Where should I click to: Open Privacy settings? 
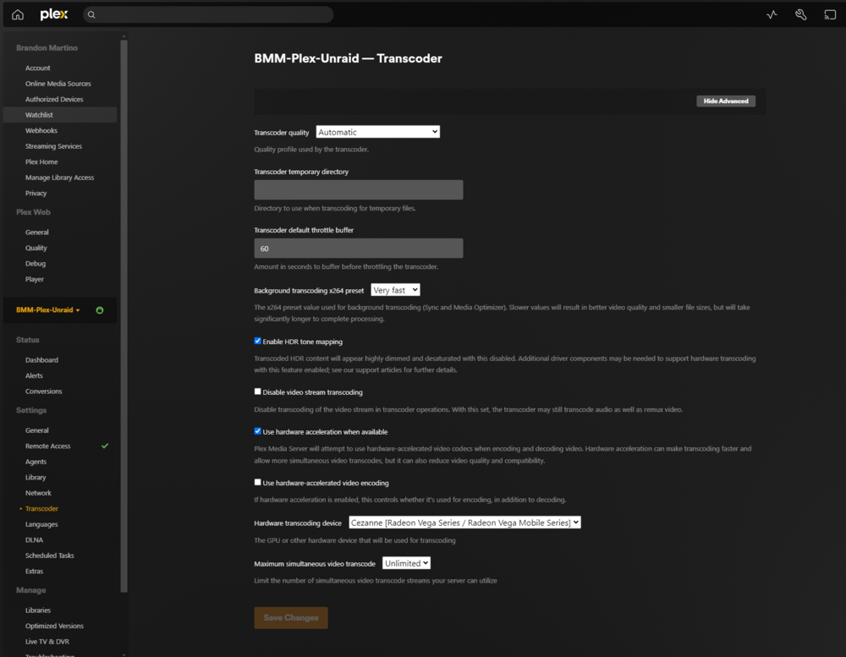(x=36, y=193)
